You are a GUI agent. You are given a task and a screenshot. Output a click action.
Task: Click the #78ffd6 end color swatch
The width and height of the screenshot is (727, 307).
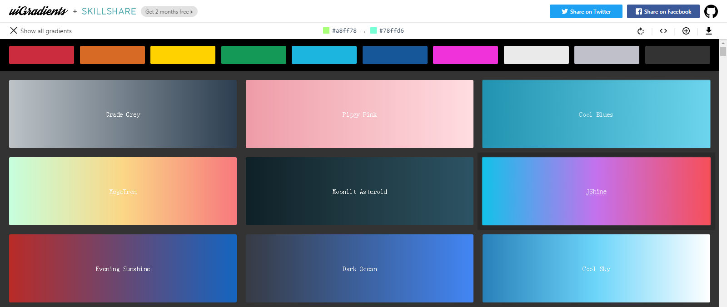click(x=373, y=30)
